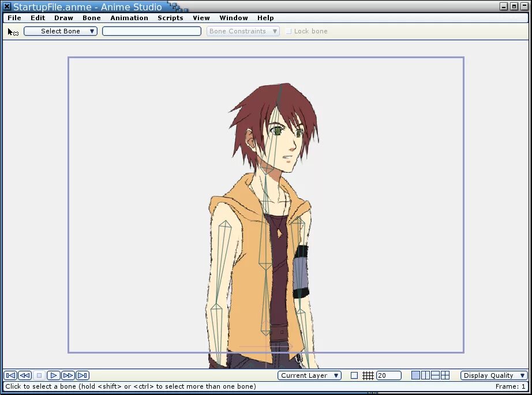532x395 pixels.
Task: Switch to four-pane view layout
Action: [x=445, y=375]
